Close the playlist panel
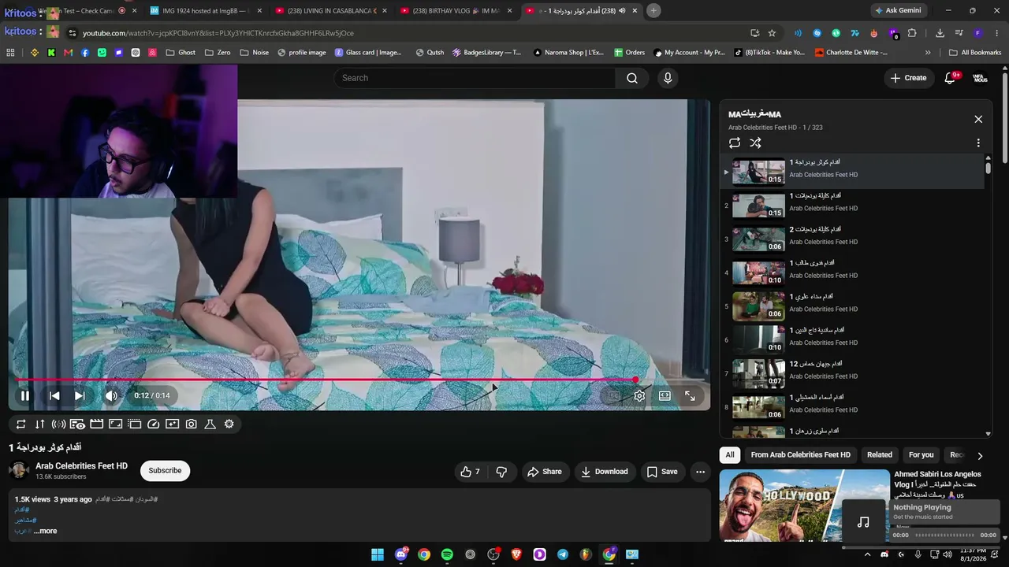1009x567 pixels. tap(978, 119)
